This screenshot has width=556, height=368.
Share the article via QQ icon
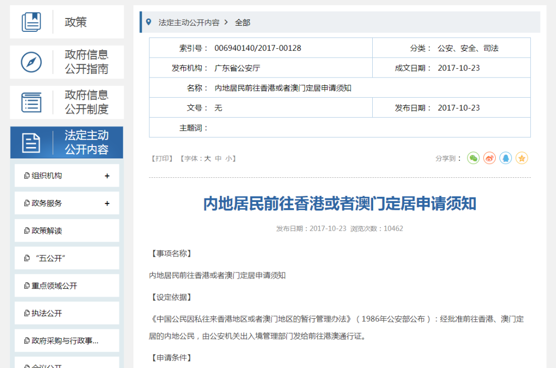tap(506, 158)
